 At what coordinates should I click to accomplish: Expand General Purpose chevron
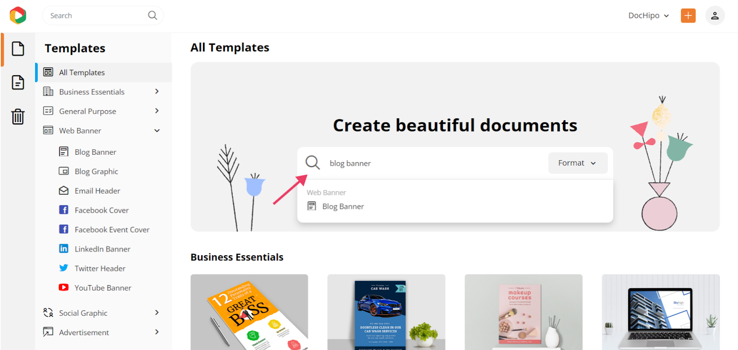tap(157, 111)
